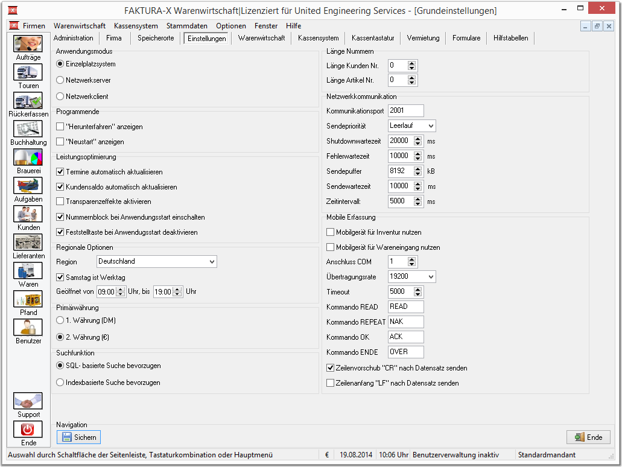Open the Stammdaten menu

pyautogui.click(x=187, y=26)
